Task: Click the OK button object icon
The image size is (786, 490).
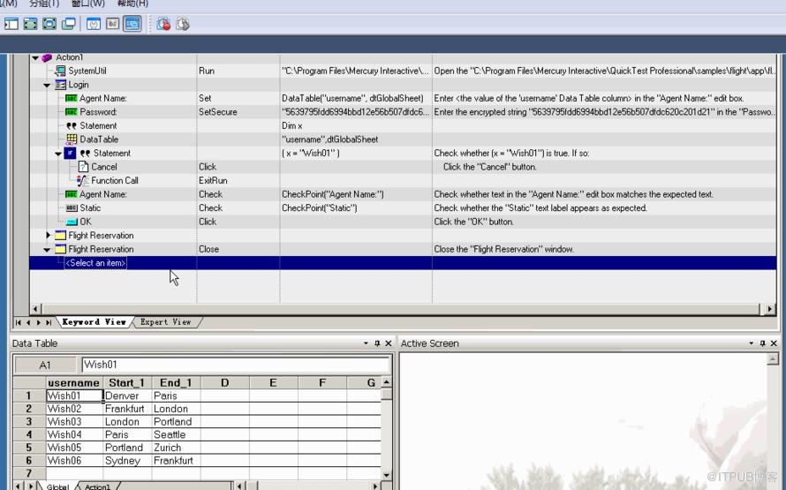Action: pyautogui.click(x=72, y=222)
